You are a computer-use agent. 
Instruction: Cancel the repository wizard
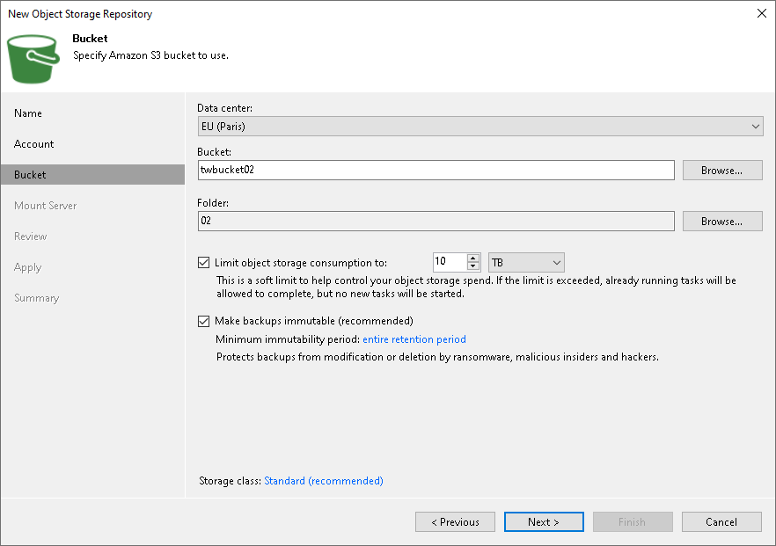click(721, 521)
